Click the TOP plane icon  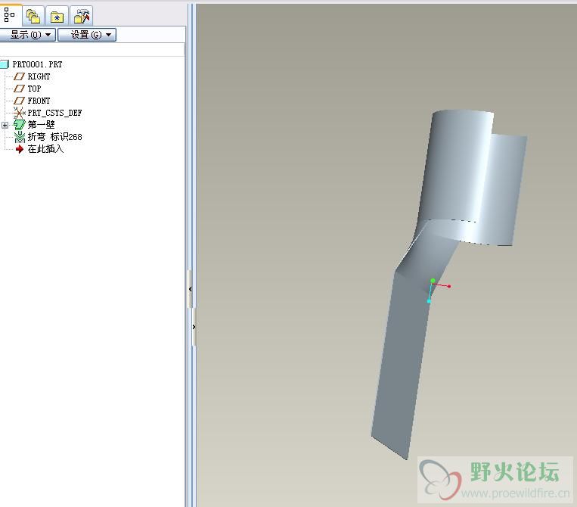(19, 89)
